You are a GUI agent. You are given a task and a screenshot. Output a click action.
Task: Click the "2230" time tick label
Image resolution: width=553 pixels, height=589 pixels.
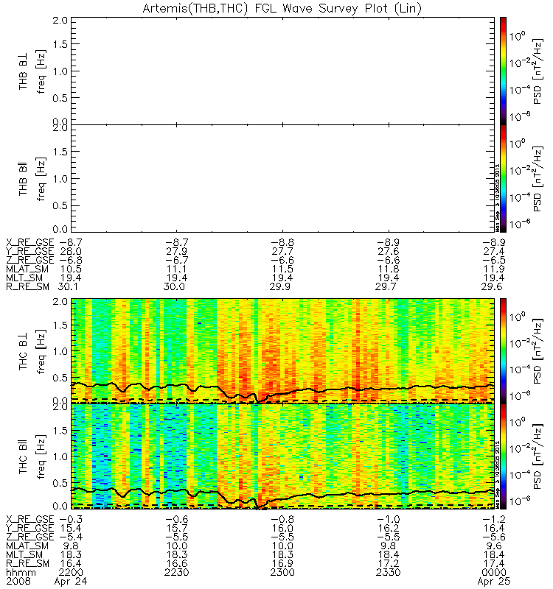176,573
